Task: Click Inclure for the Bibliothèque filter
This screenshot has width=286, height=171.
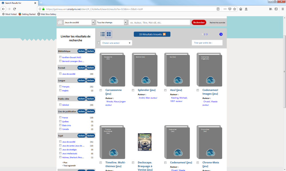Action: click(x=82, y=51)
